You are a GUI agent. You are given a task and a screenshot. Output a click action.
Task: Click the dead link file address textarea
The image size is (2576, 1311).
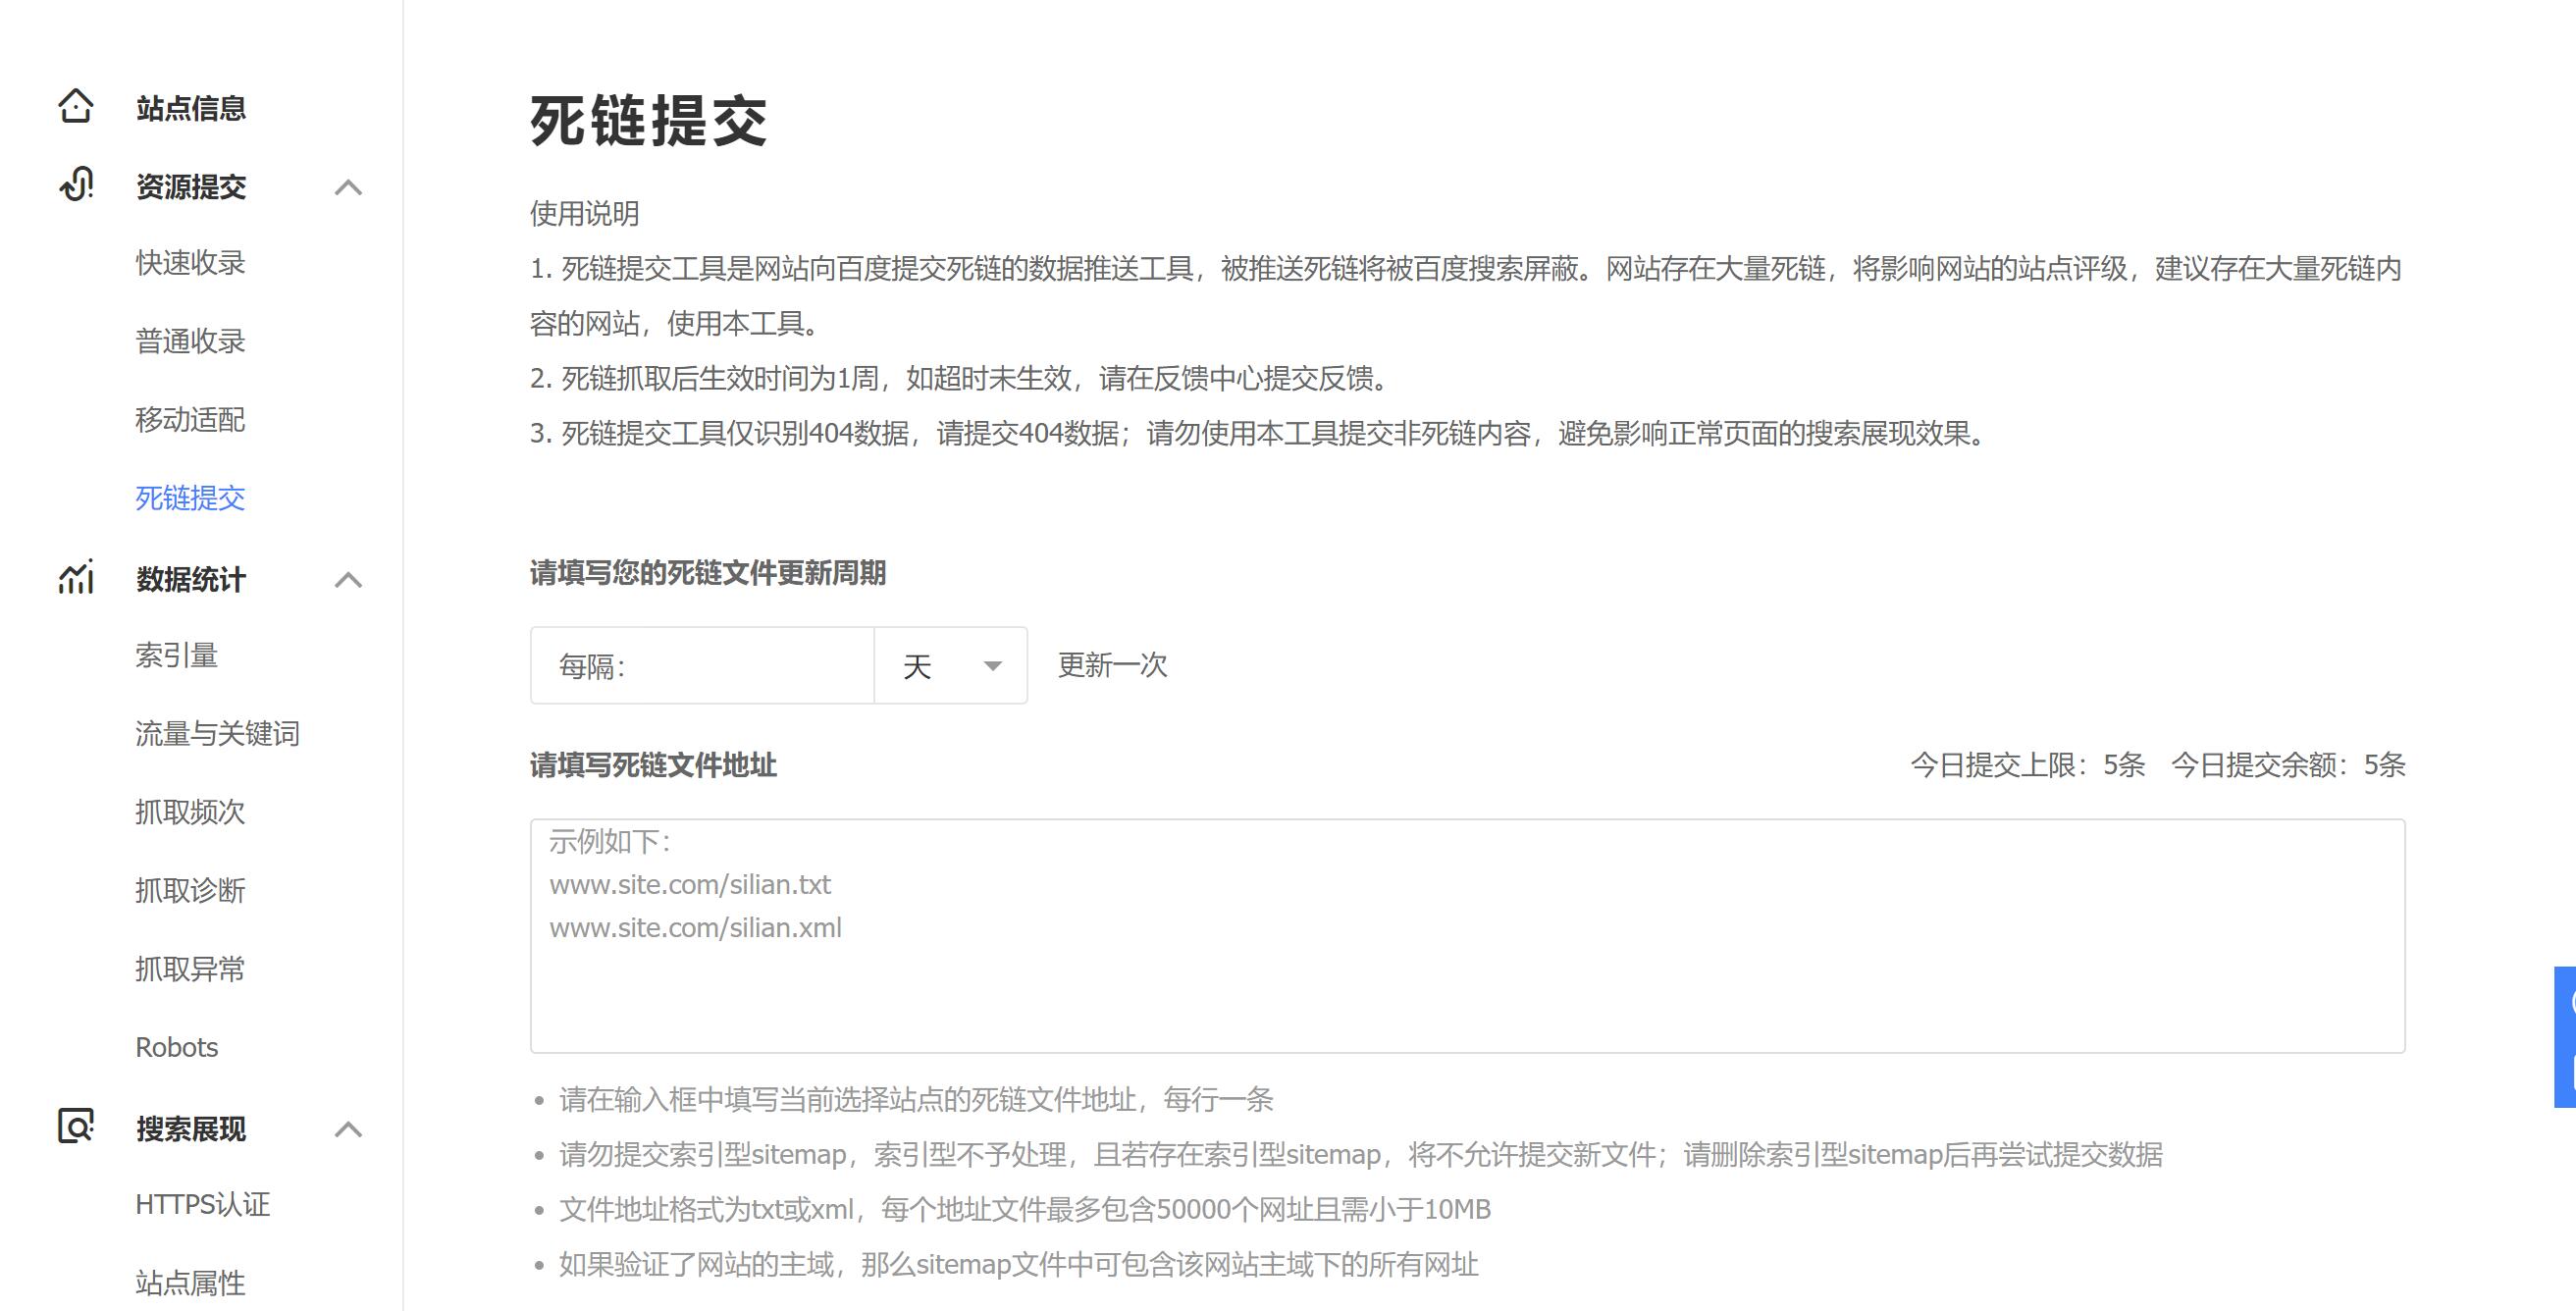pos(1466,935)
